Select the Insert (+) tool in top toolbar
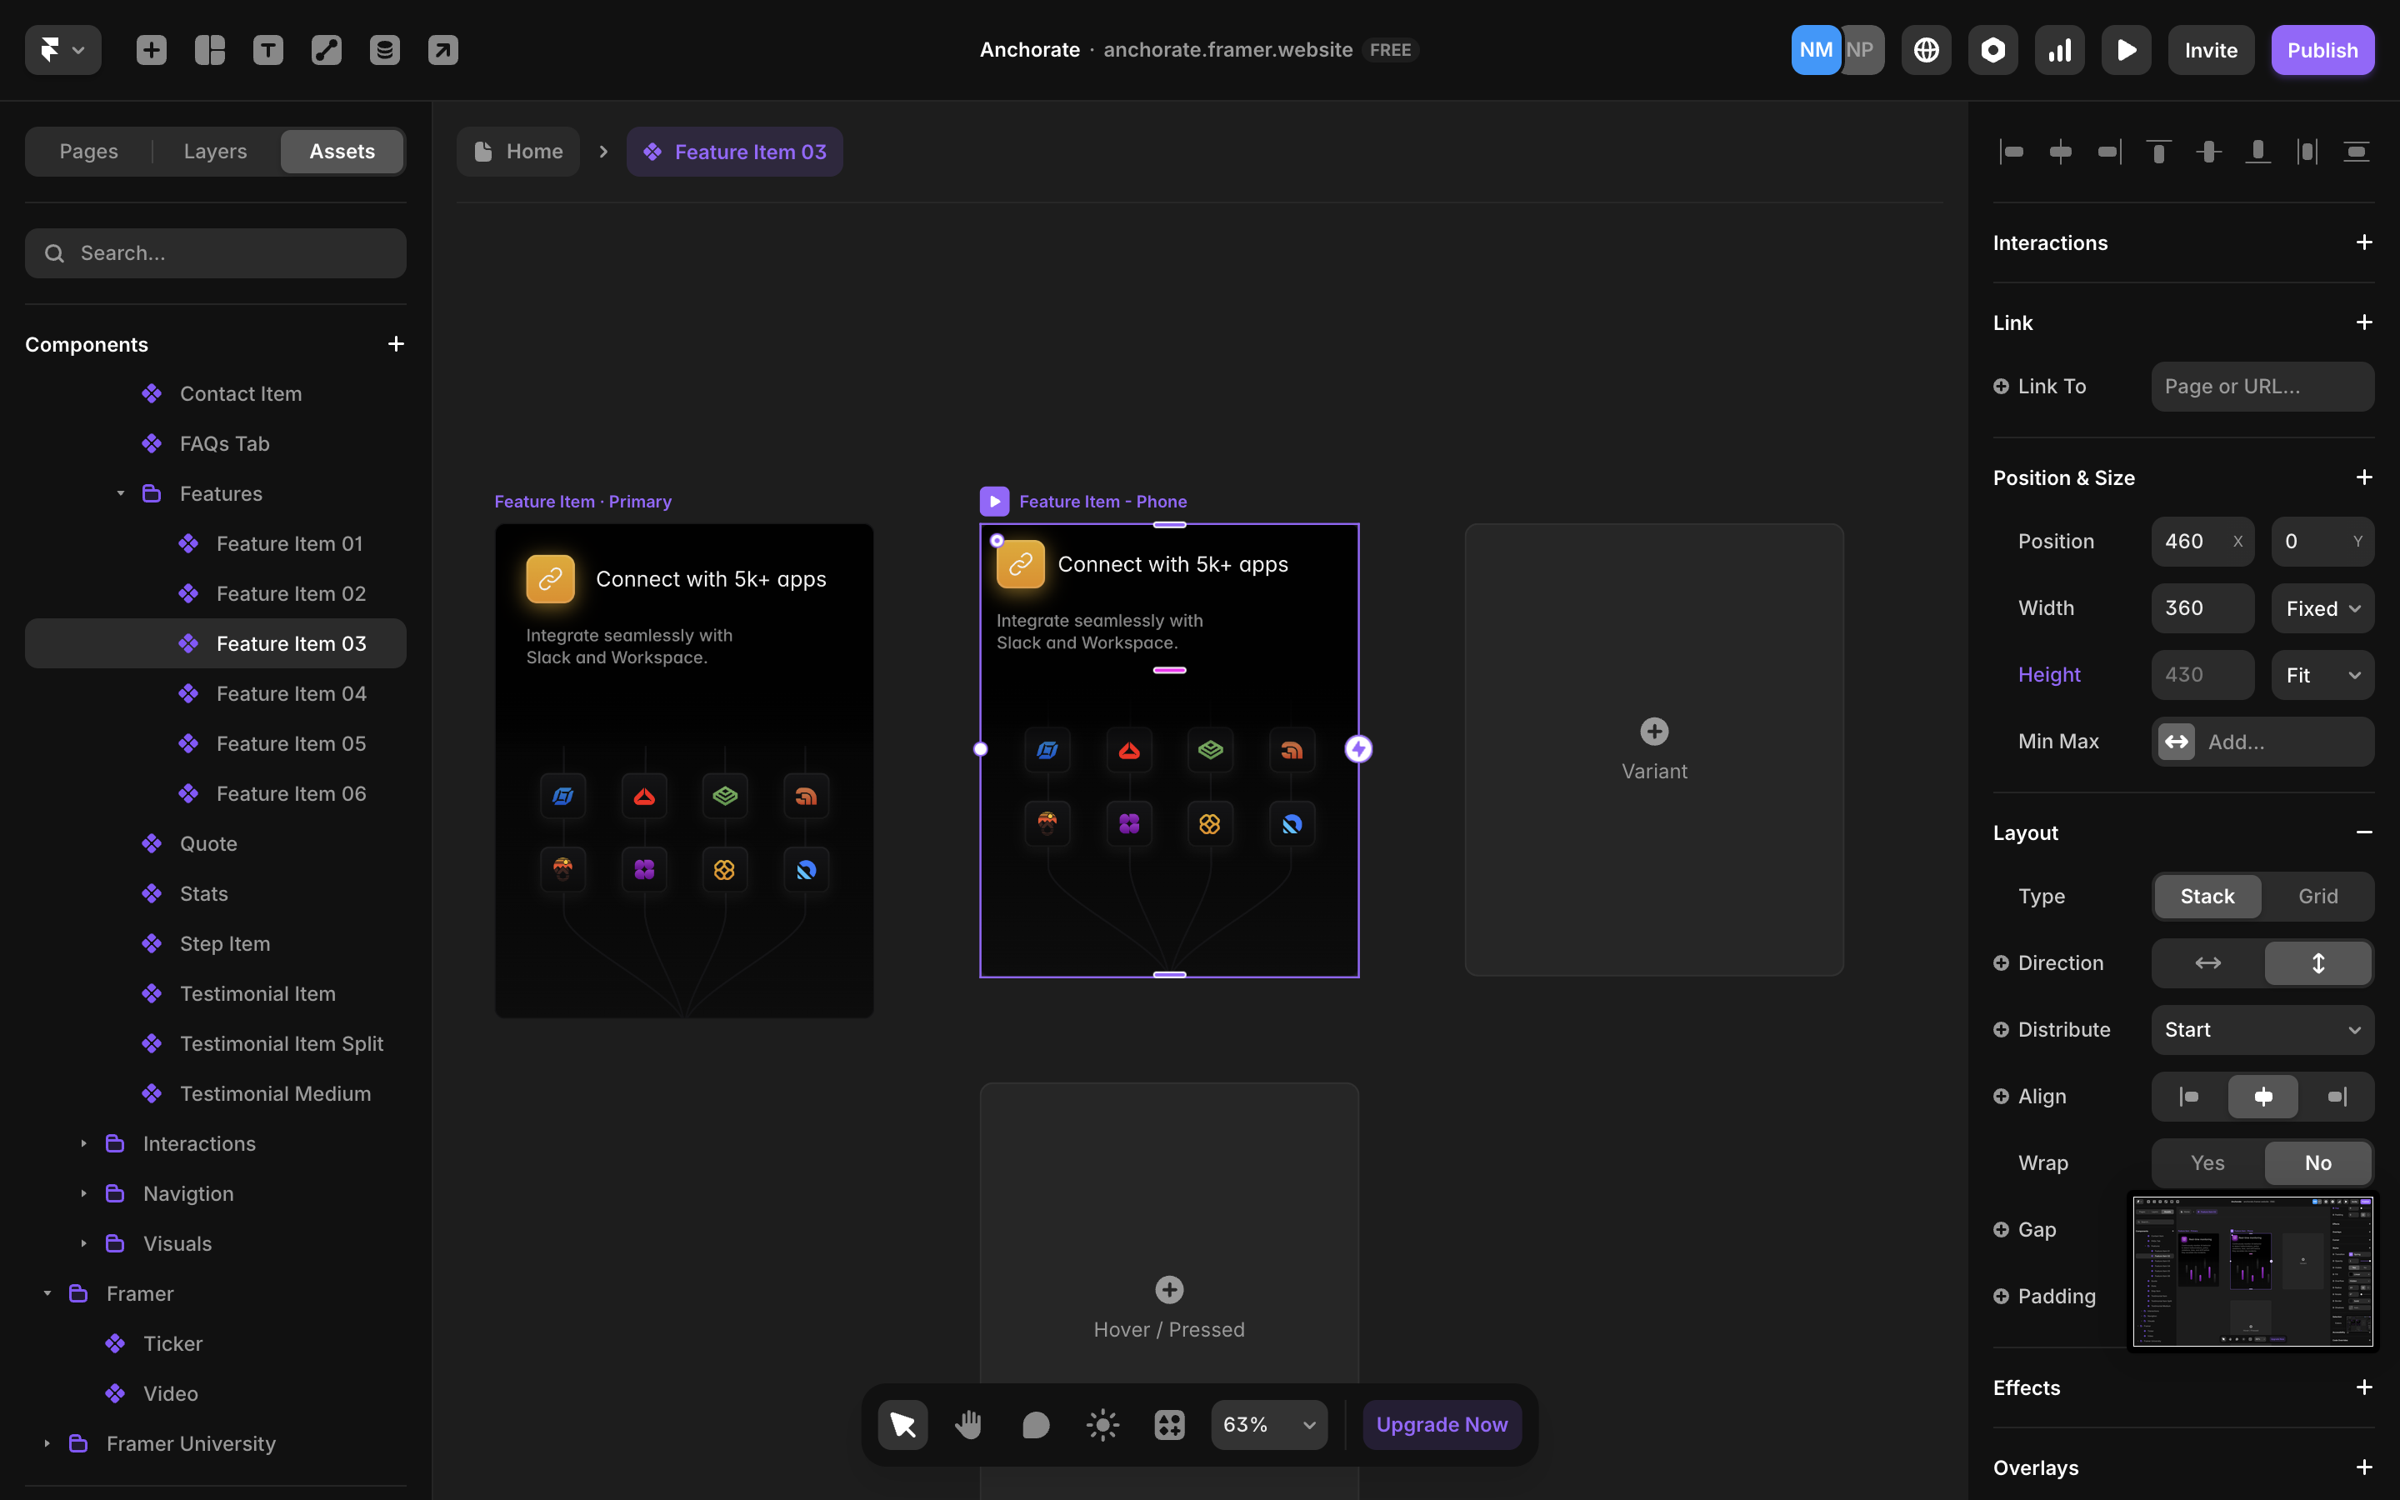Image resolution: width=2400 pixels, height=1500 pixels. tap(152, 50)
